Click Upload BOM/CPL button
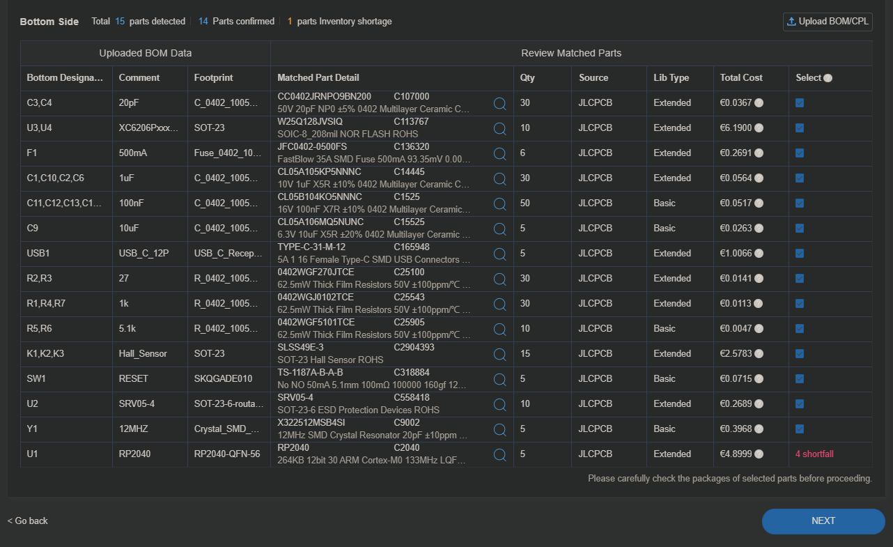 828,22
